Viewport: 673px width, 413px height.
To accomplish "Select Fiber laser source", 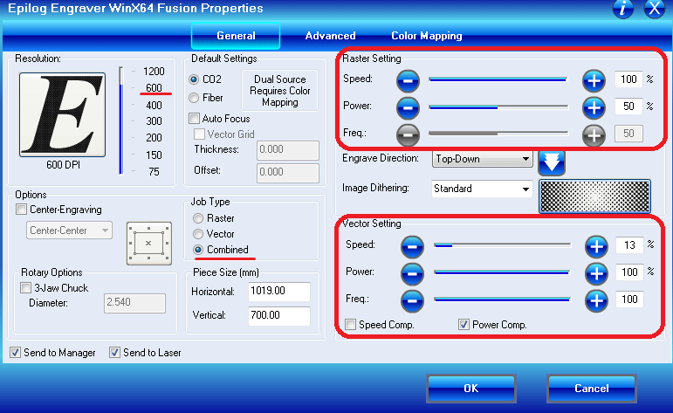I will click(194, 98).
